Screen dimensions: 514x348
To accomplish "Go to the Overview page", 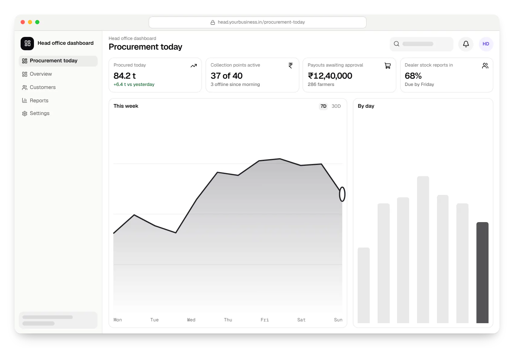I will click(58, 74).
